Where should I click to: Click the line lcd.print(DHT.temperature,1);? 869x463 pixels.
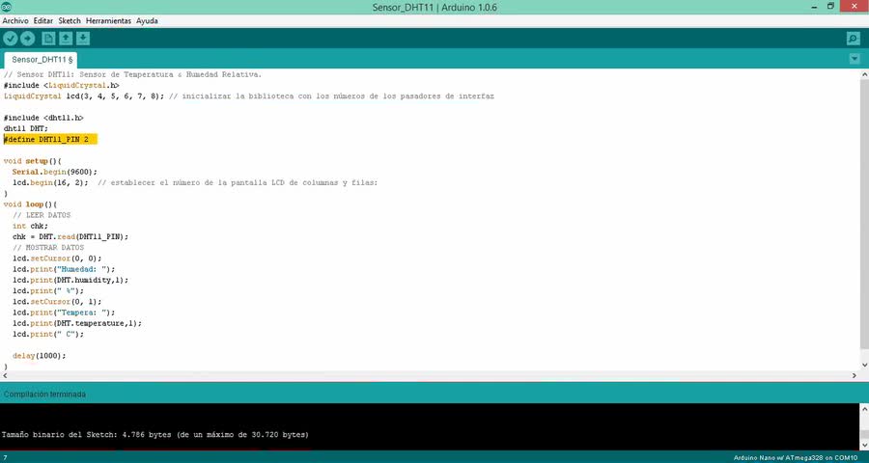click(x=77, y=323)
